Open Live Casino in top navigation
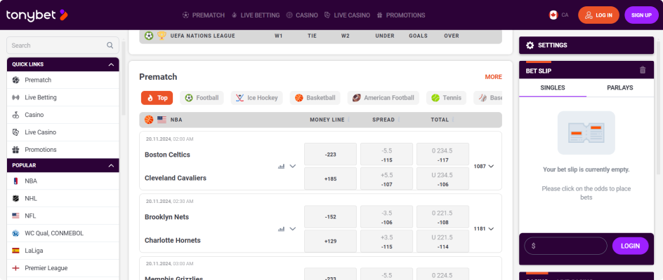Viewport: 663px width, 280px height. coord(347,15)
